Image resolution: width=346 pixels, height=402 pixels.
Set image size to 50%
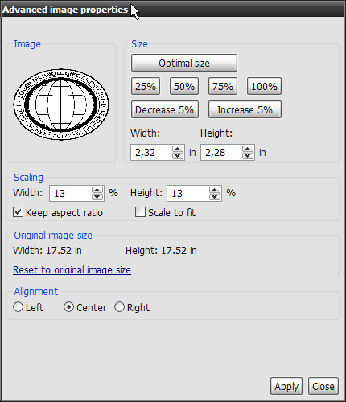(184, 86)
